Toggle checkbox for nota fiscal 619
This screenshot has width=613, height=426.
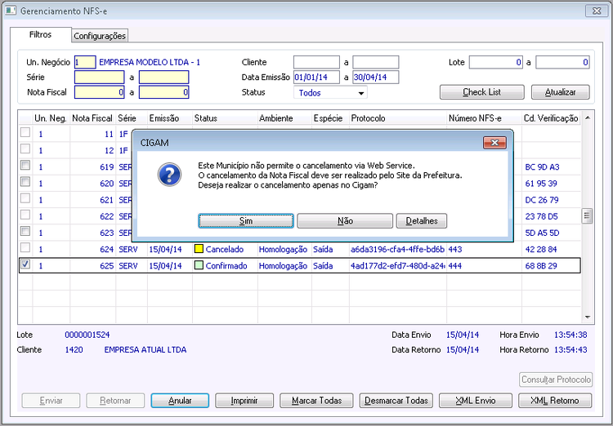(25, 165)
